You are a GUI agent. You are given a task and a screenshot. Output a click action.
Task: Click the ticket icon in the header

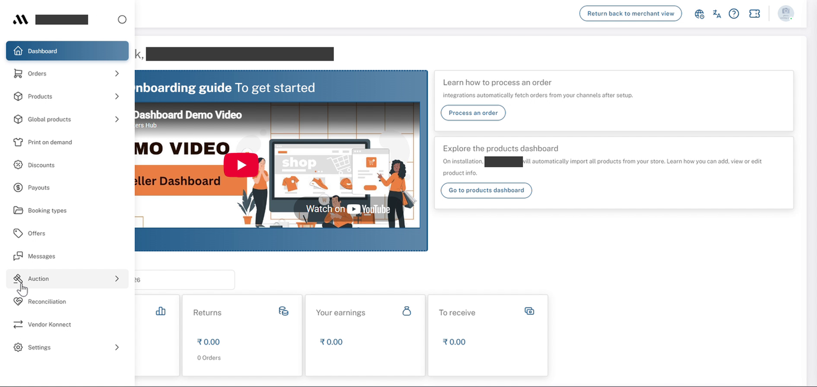(x=755, y=14)
